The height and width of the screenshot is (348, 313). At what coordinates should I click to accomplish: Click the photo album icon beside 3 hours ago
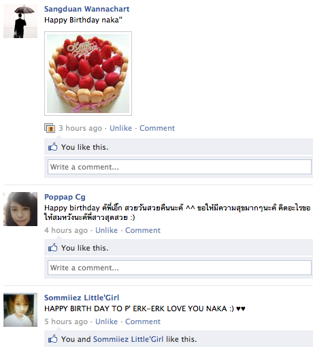[50, 128]
